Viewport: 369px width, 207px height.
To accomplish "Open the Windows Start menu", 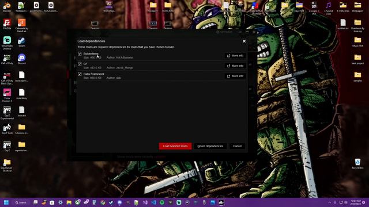I will [x=6, y=202].
